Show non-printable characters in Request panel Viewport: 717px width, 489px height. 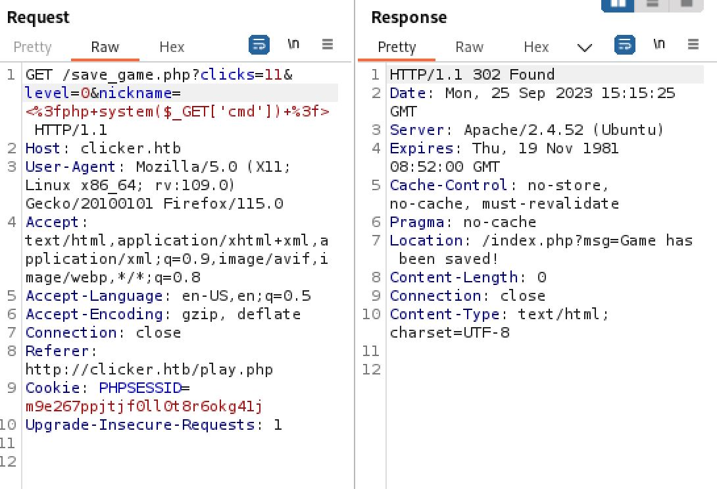point(293,45)
